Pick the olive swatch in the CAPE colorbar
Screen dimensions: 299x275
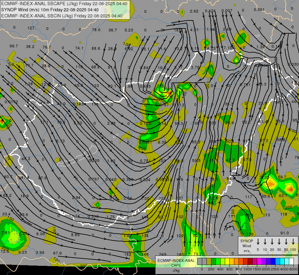[x=209, y=261]
